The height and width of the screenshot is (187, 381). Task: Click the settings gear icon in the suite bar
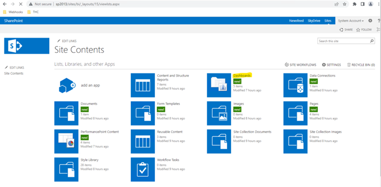[x=370, y=21]
